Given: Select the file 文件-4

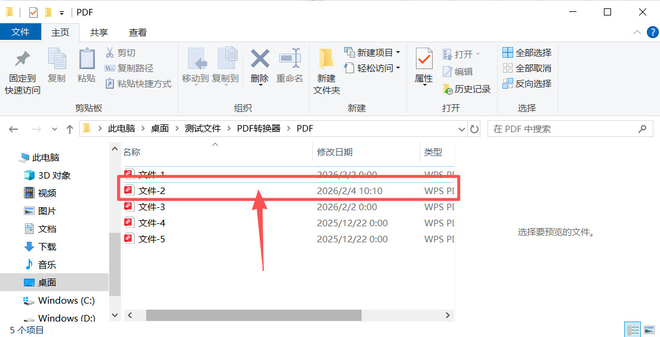Looking at the screenshot, I should click(288, 223).
